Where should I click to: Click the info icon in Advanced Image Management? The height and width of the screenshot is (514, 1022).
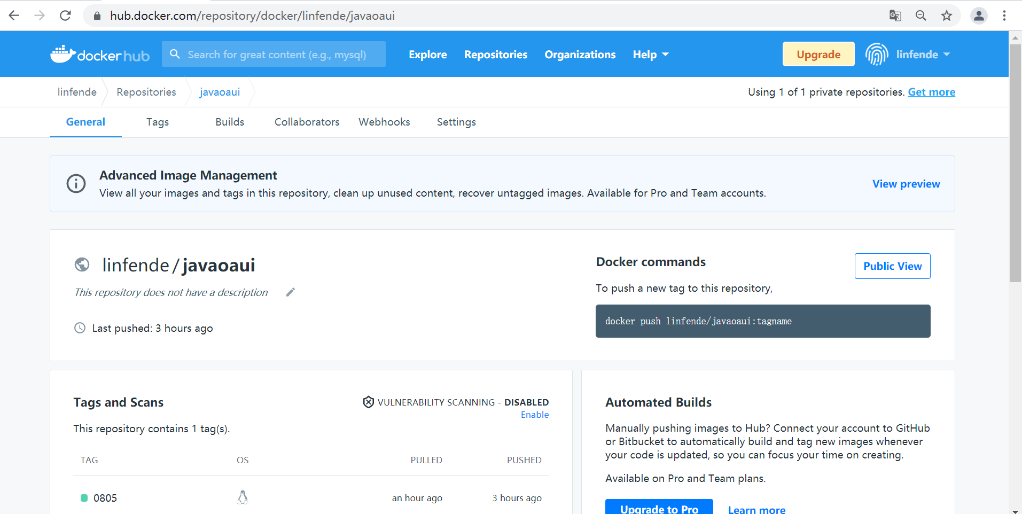(76, 183)
